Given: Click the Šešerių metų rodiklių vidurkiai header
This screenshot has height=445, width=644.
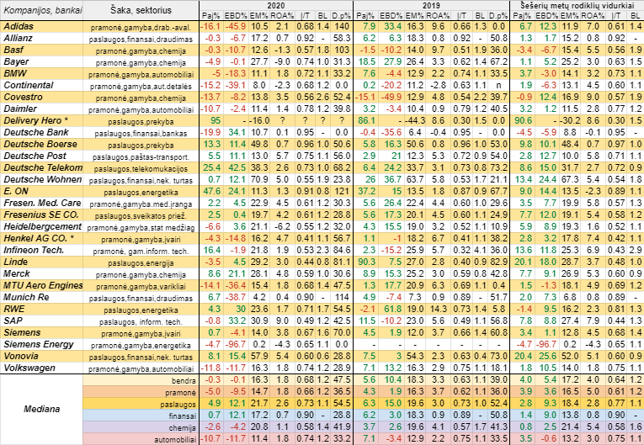Looking at the screenshot, I should coord(577,6).
